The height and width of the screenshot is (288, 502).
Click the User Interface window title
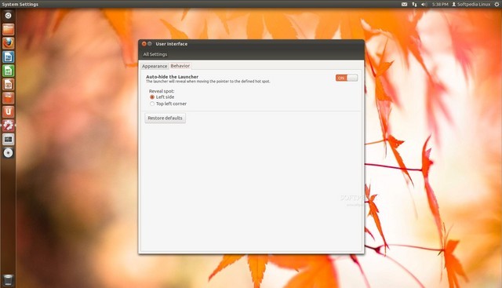pyautogui.click(x=172, y=44)
